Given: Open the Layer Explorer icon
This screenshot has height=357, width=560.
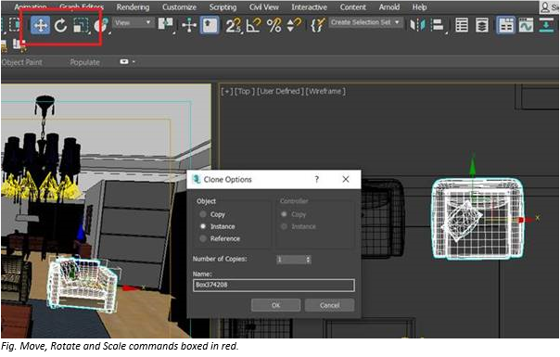Looking at the screenshot, I should [482, 25].
